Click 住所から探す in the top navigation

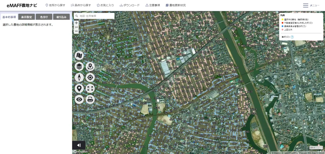(56, 5)
